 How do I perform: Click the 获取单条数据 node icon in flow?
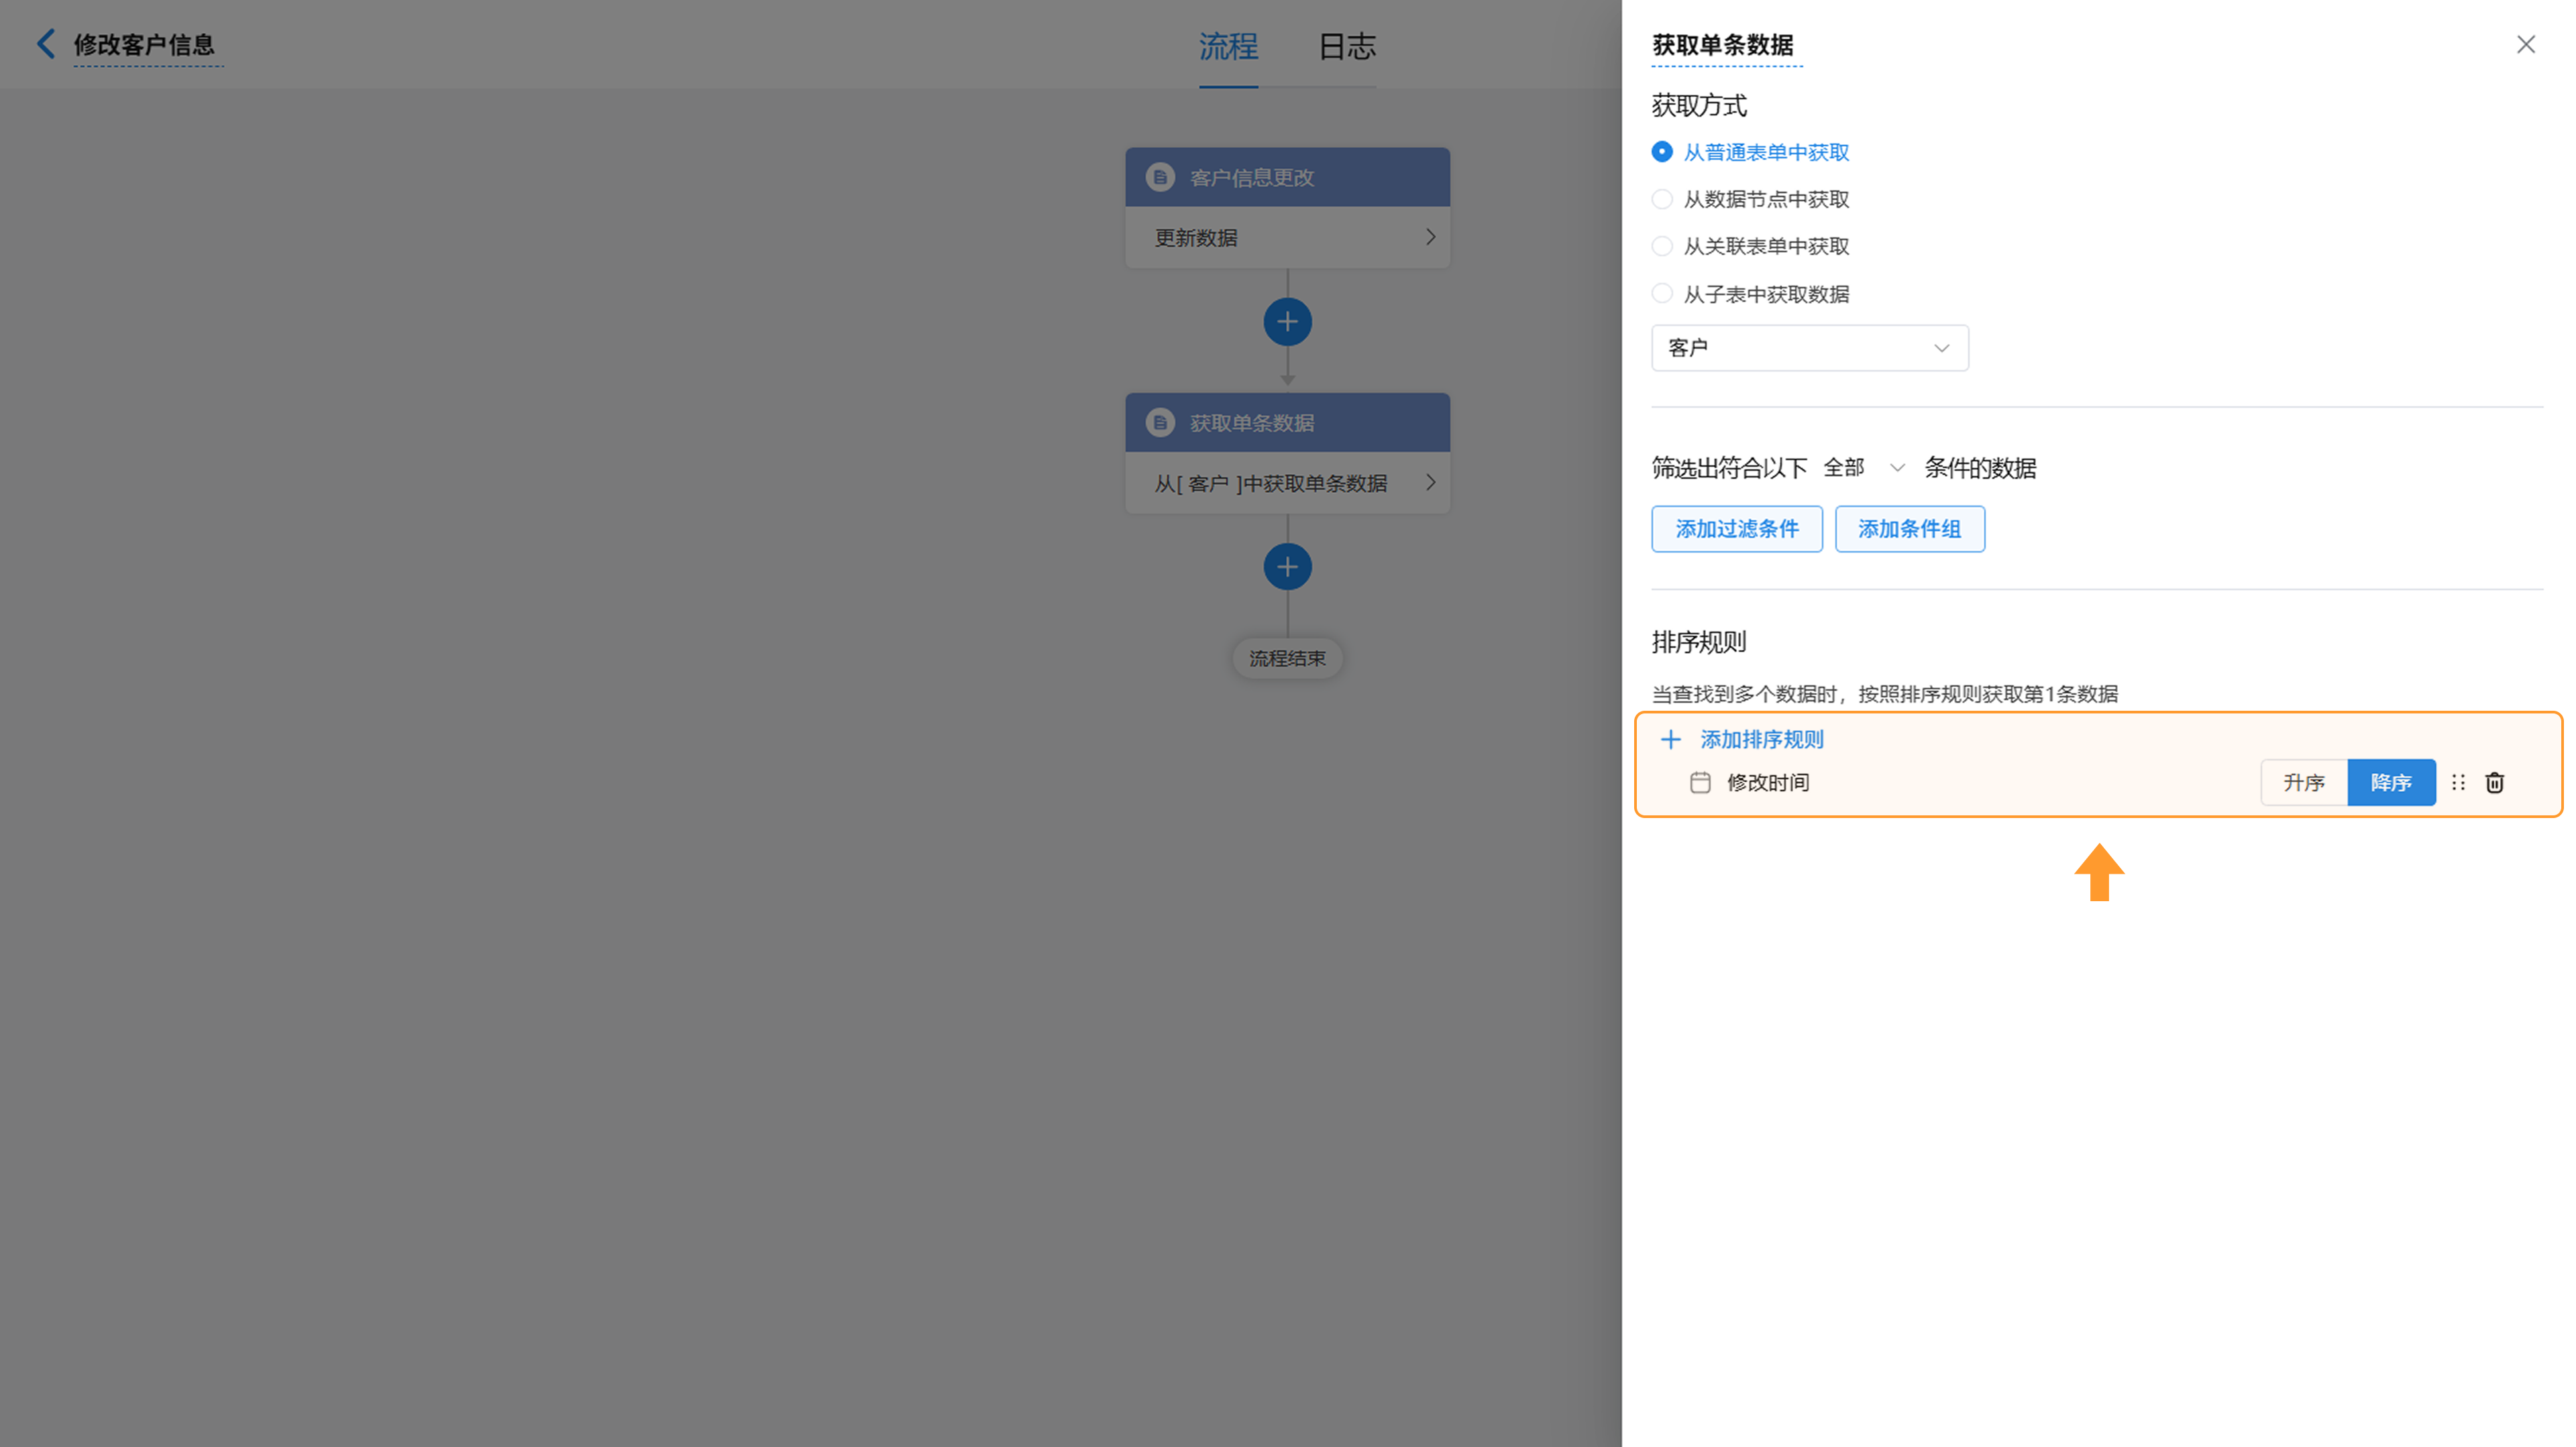click(x=1160, y=422)
